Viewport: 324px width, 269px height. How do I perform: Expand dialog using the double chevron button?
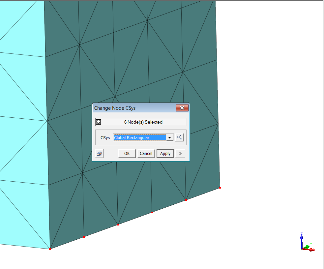(180, 154)
